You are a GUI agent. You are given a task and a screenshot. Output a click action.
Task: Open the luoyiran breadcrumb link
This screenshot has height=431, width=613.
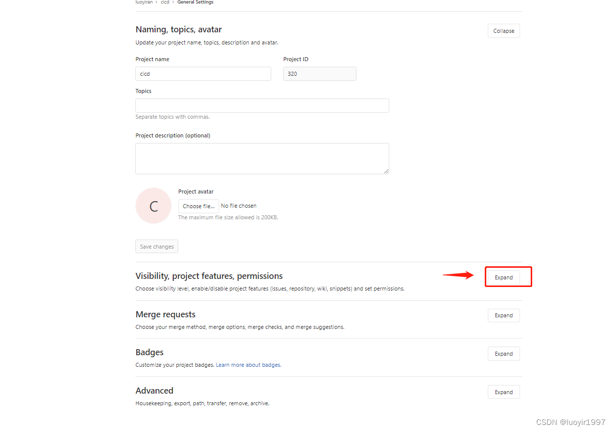[144, 3]
